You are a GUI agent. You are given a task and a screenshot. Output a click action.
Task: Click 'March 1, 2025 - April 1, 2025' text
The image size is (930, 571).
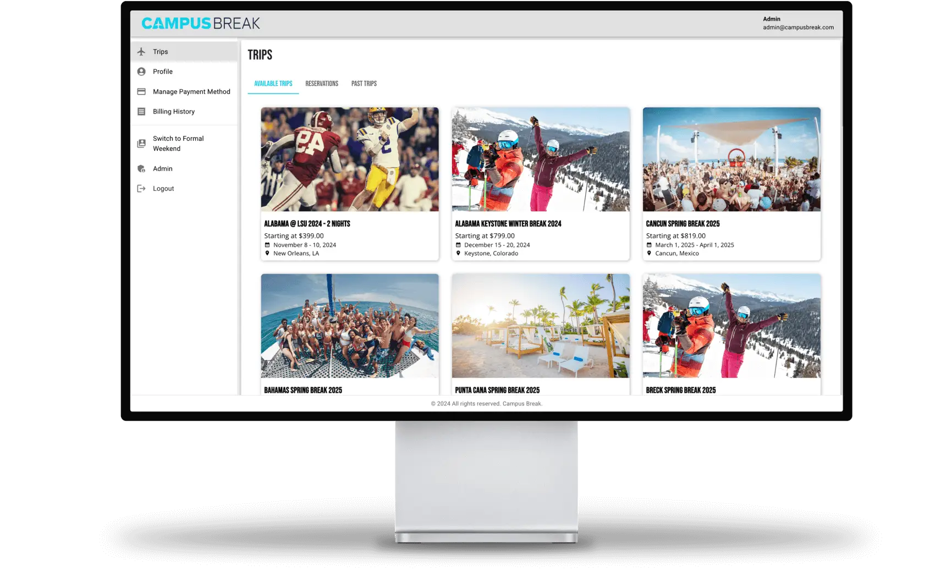695,245
